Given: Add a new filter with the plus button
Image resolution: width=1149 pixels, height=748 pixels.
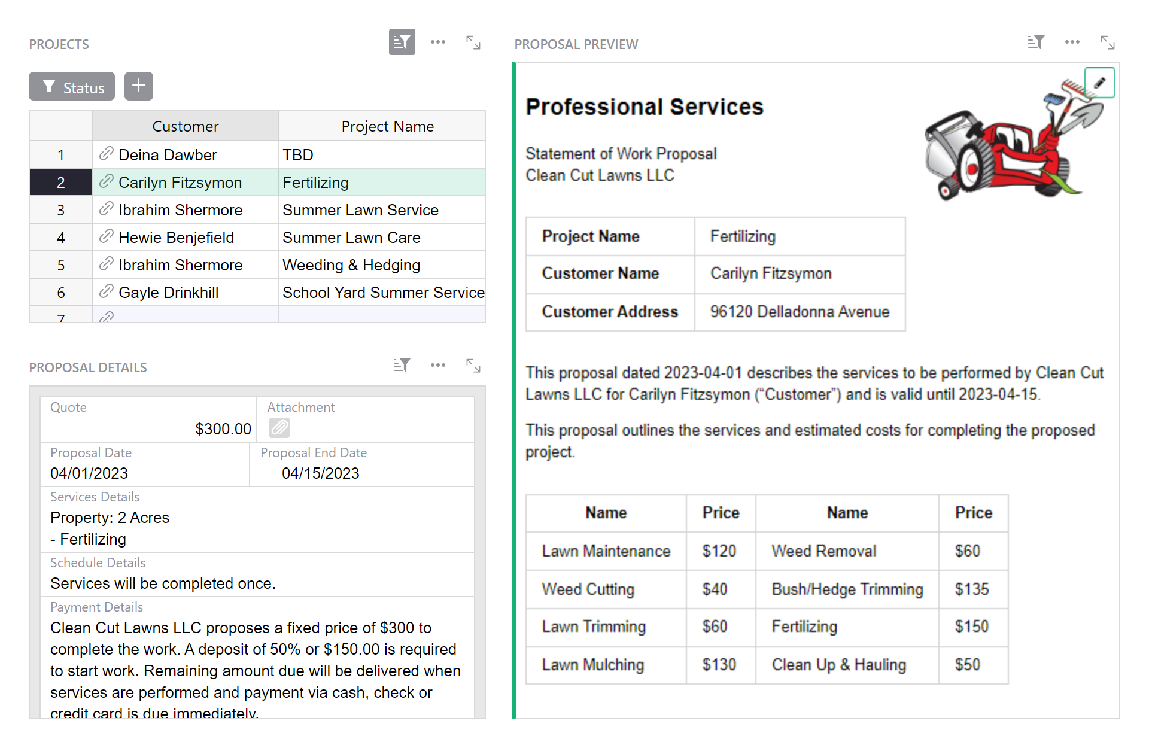Looking at the screenshot, I should click(138, 86).
